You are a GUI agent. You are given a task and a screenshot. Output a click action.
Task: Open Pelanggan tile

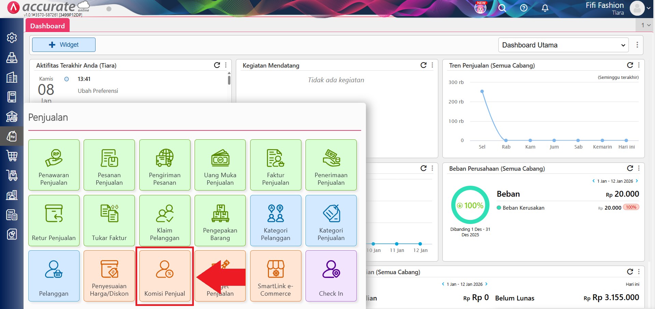coord(54,276)
